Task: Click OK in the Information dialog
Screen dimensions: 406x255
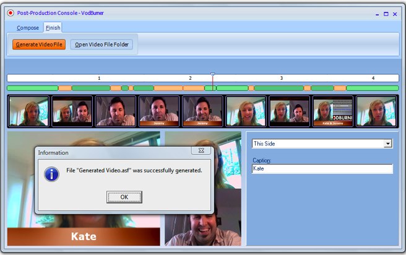Action: coord(124,197)
